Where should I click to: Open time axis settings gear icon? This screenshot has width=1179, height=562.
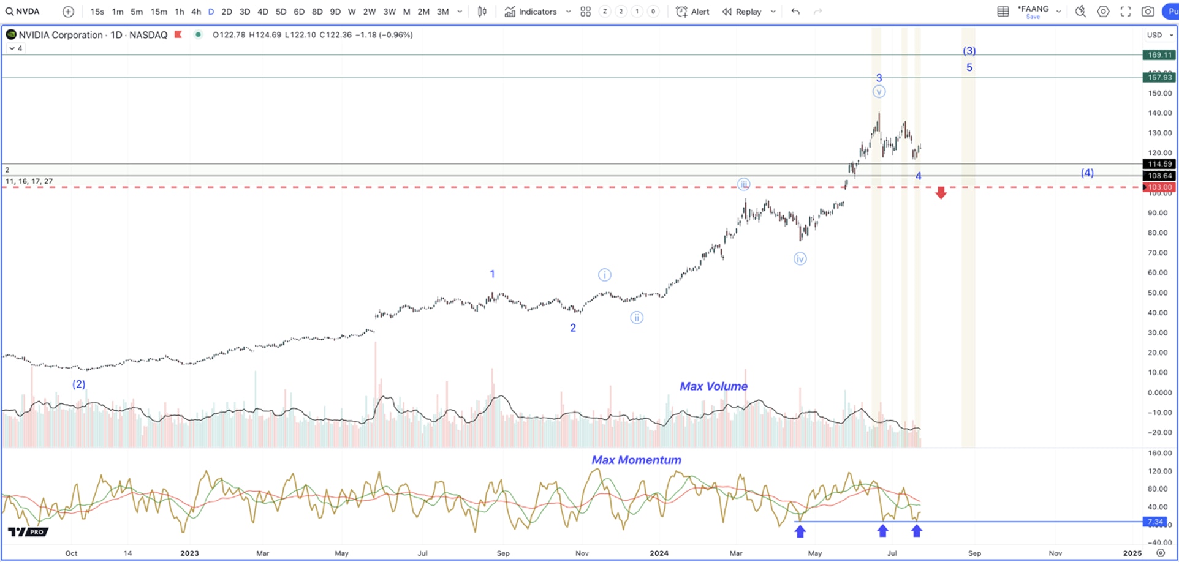[x=1161, y=553]
